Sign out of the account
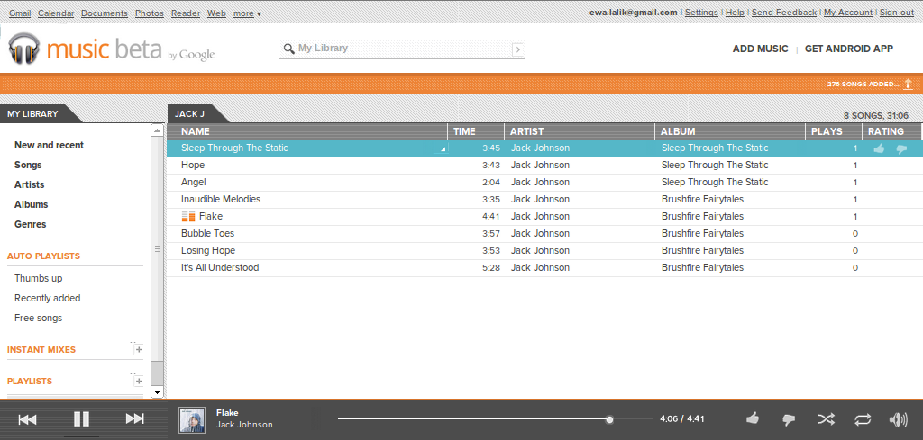This screenshot has height=440, width=923. [x=897, y=13]
